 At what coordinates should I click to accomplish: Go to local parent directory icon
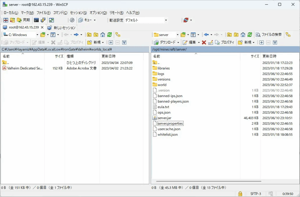pyautogui.click(x=89, y=35)
